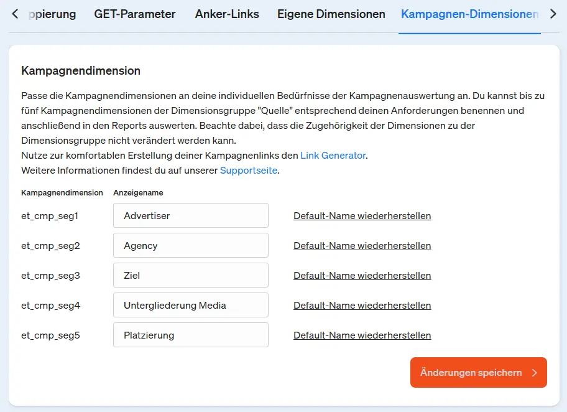The width and height of the screenshot is (567, 412).
Task: Open the Anker-Links tab
Action: coord(226,14)
